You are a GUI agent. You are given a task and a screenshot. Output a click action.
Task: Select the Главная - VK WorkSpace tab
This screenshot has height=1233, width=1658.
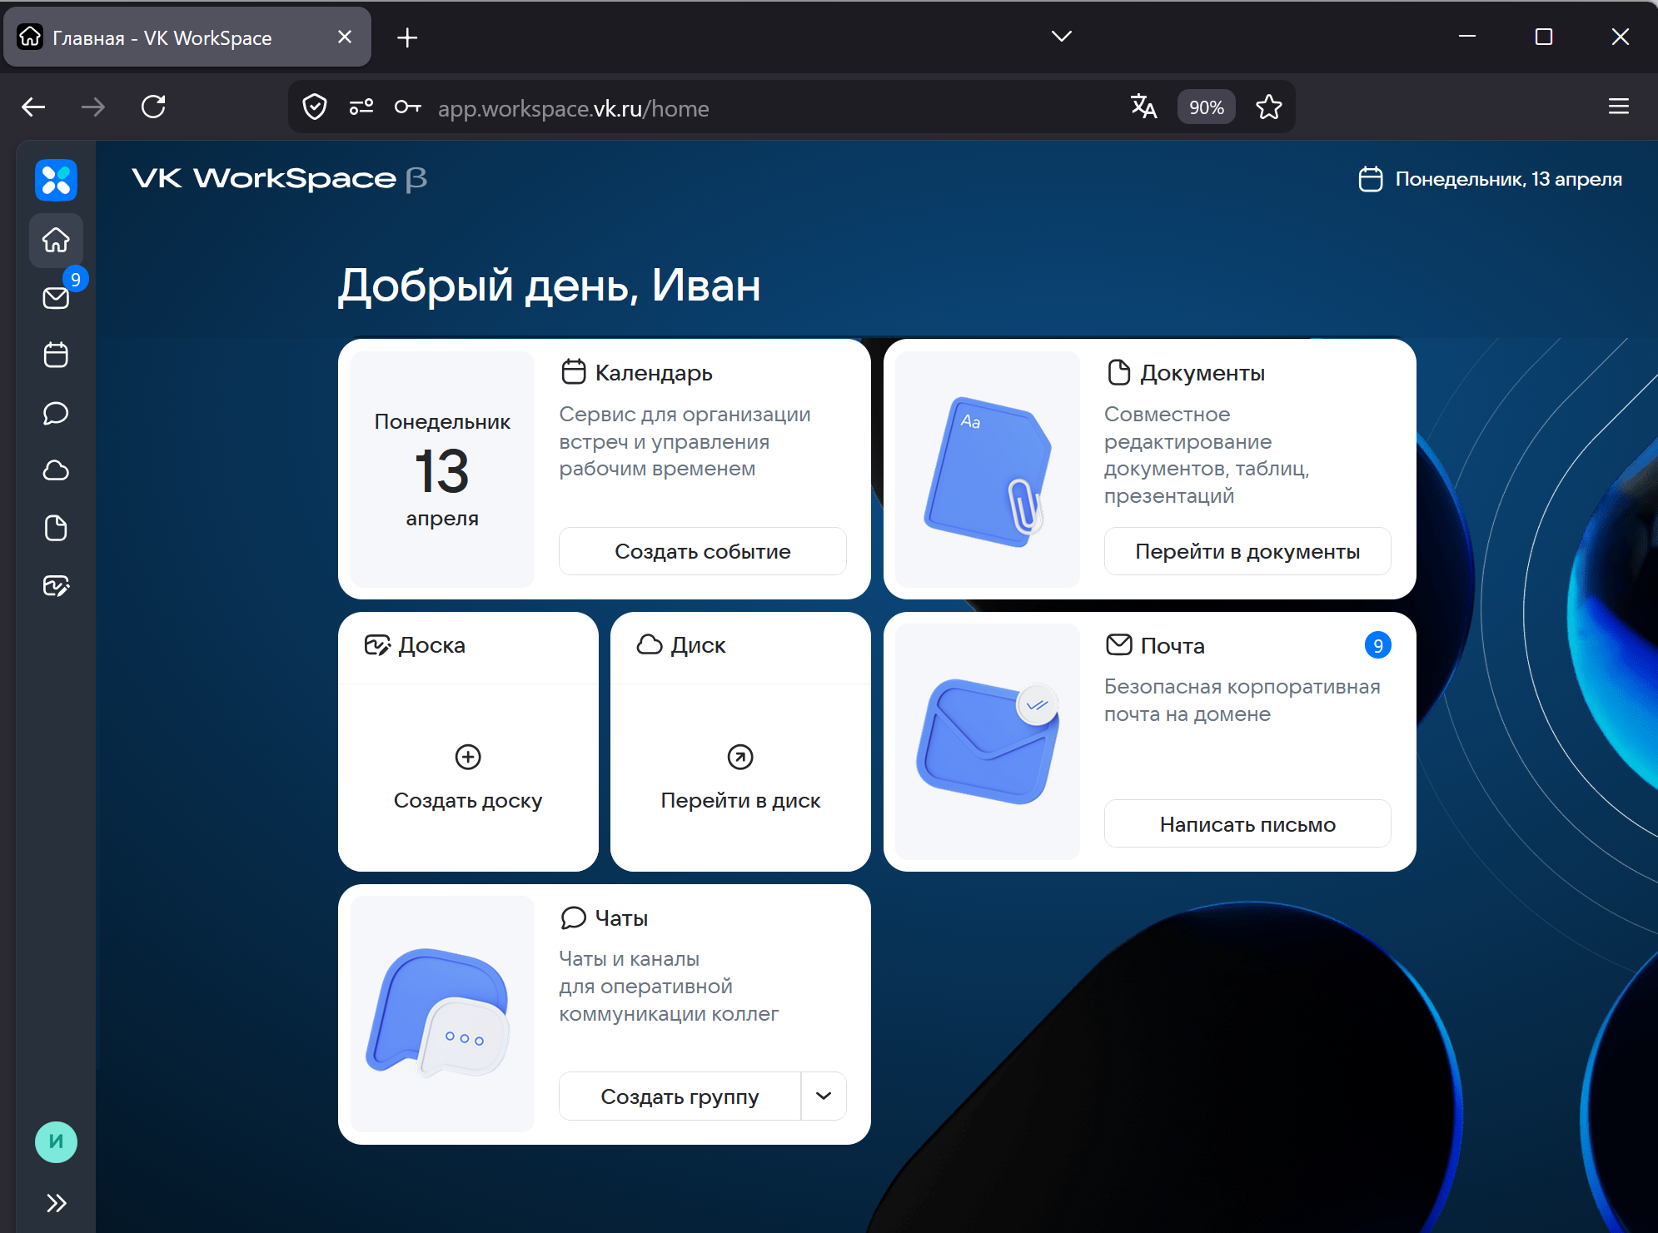[x=162, y=37]
